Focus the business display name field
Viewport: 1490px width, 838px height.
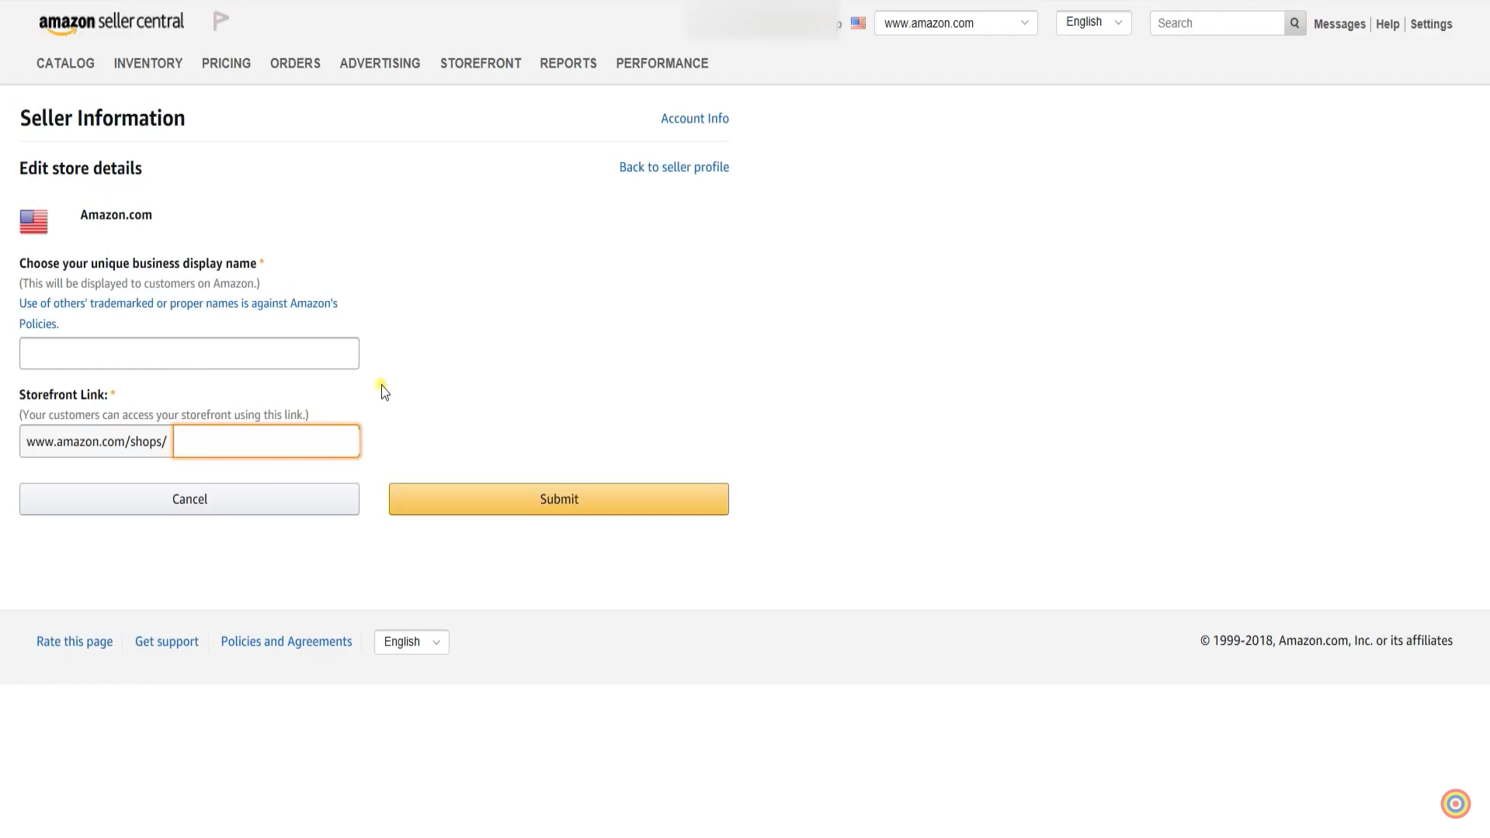pyautogui.click(x=189, y=353)
